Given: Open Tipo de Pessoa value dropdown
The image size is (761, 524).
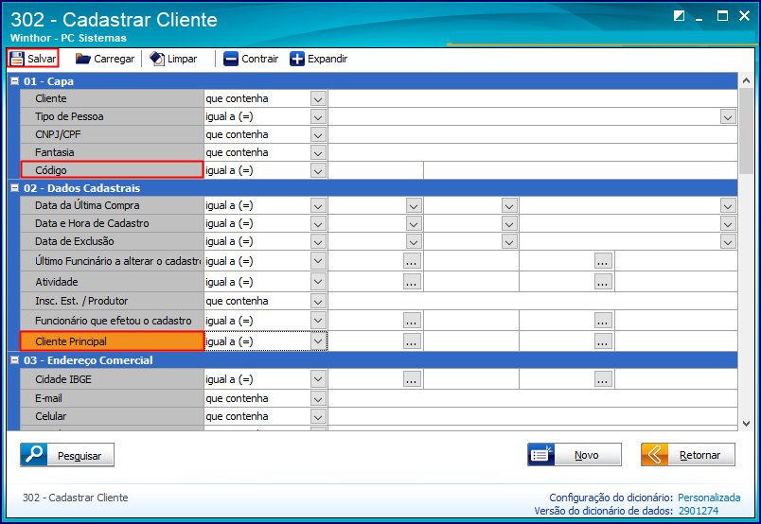Looking at the screenshot, I should pos(728,117).
